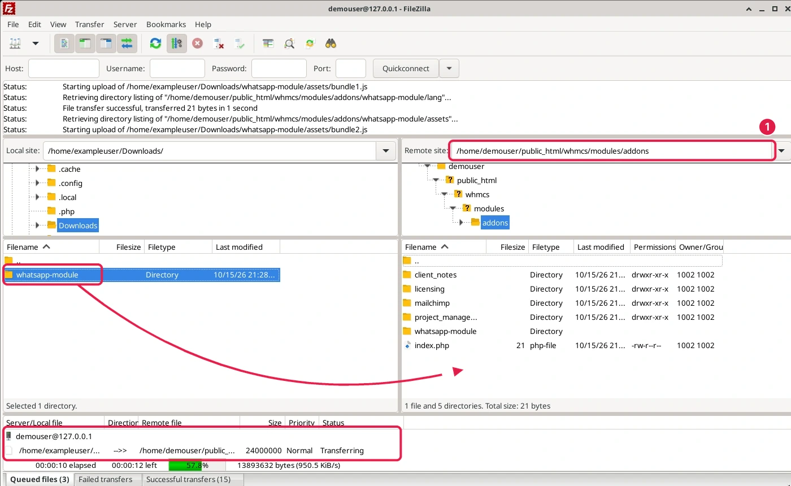Select the Downloads folder in tree
Image resolution: width=791 pixels, height=486 pixels.
tap(78, 225)
